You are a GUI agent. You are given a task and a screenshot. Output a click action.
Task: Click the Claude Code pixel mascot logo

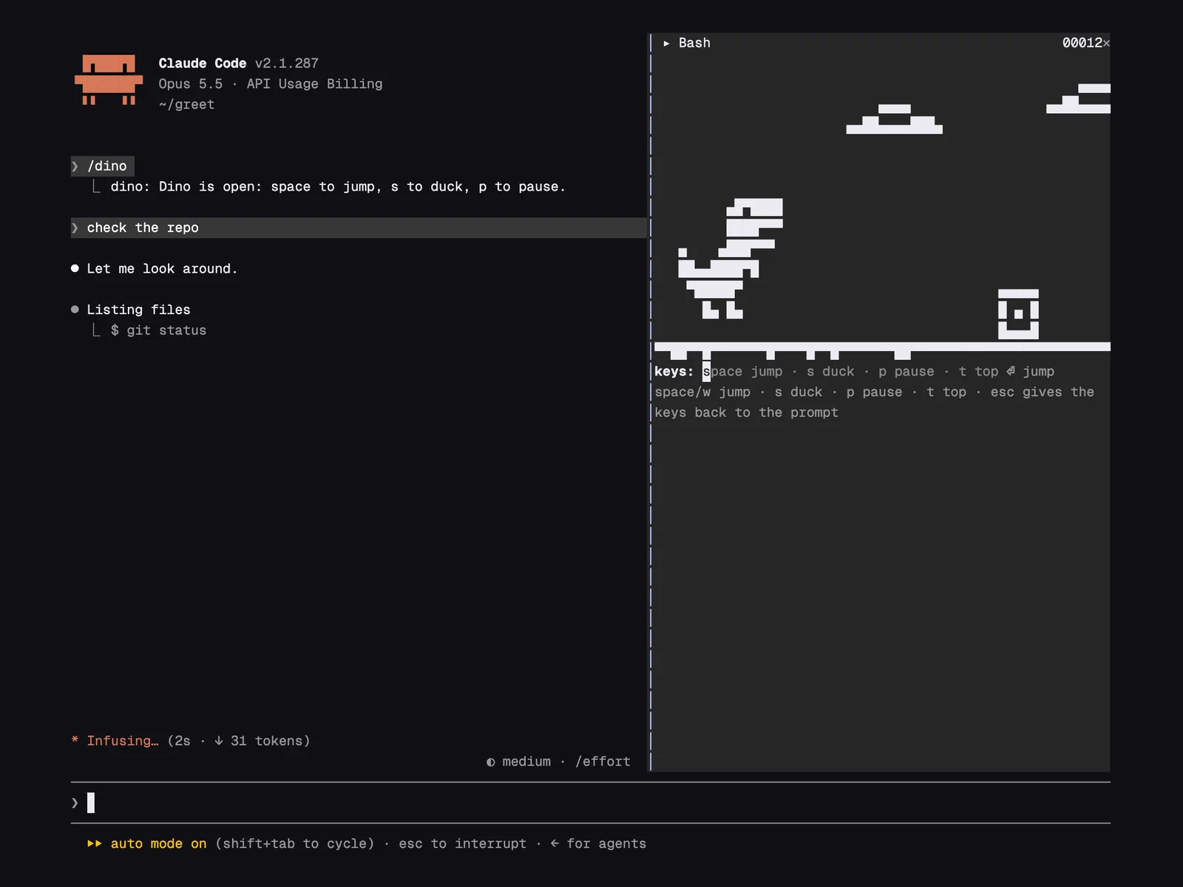point(109,80)
